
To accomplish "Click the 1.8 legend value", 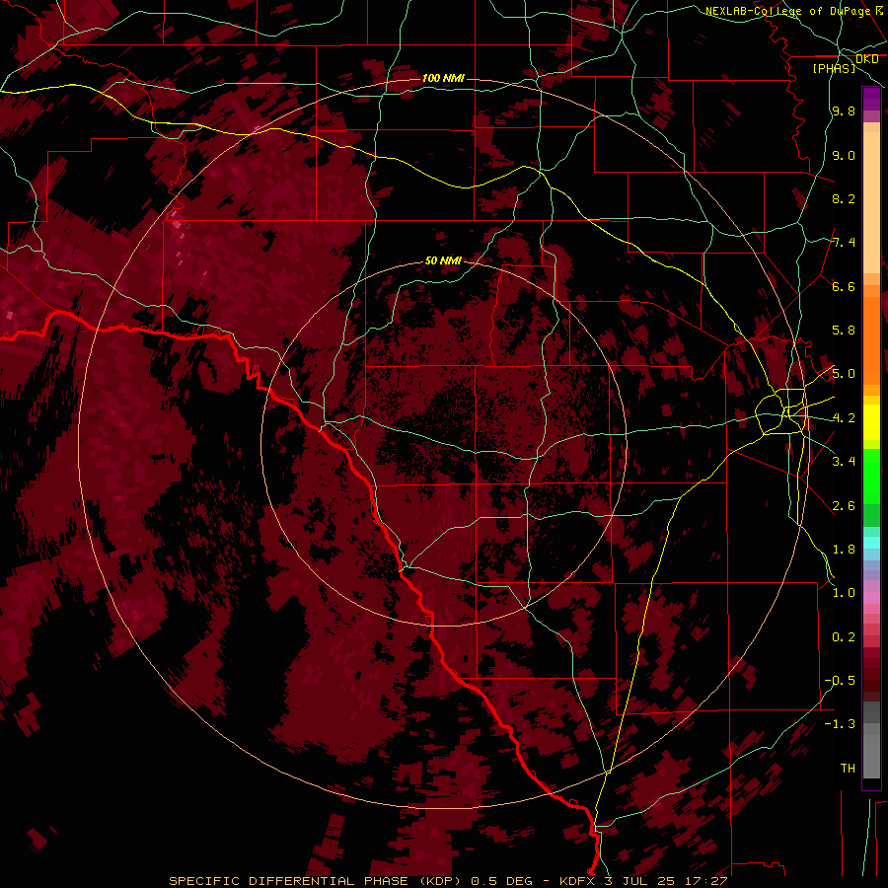I will (x=844, y=550).
